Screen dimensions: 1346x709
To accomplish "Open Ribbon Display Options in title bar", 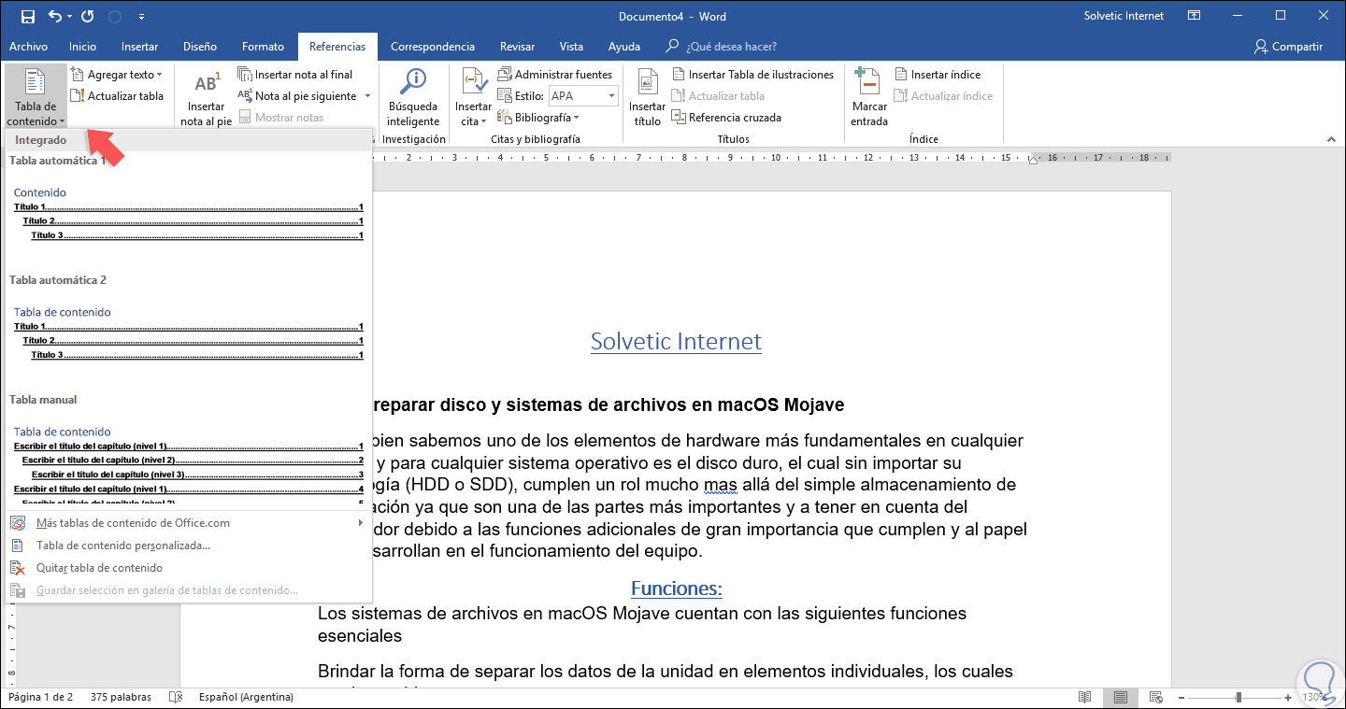I will pos(1194,16).
